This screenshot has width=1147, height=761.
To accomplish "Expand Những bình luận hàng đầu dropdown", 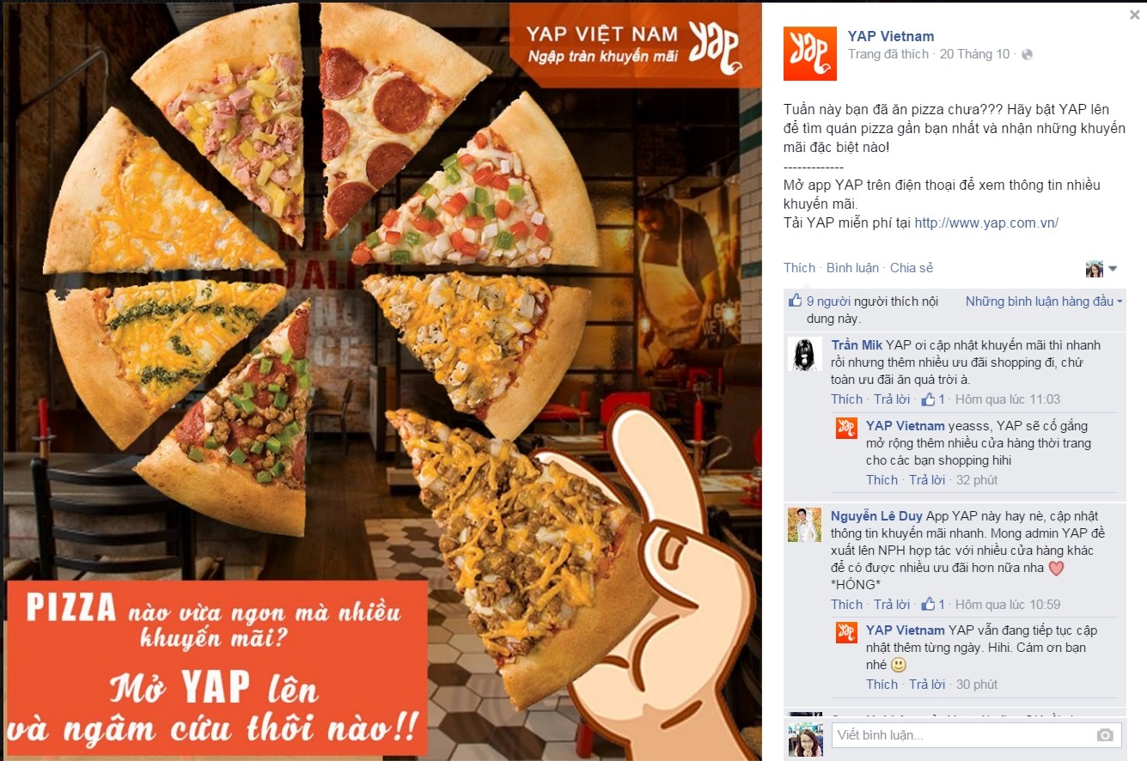I will tap(1044, 301).
